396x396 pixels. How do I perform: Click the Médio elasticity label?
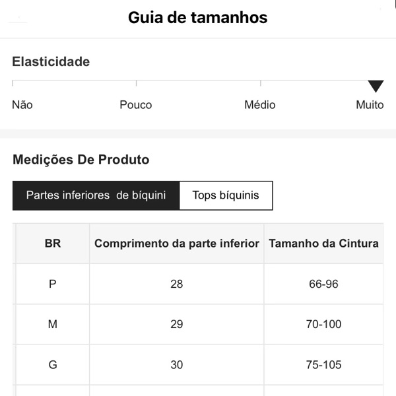click(260, 105)
